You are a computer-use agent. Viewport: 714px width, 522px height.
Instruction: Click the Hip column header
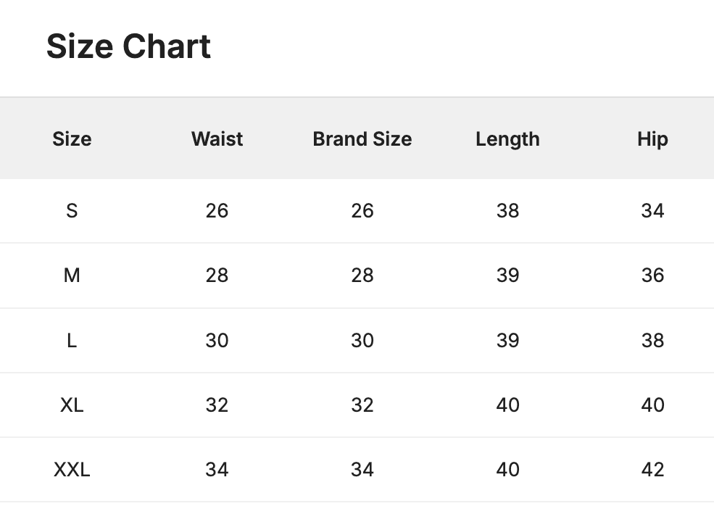click(x=652, y=139)
